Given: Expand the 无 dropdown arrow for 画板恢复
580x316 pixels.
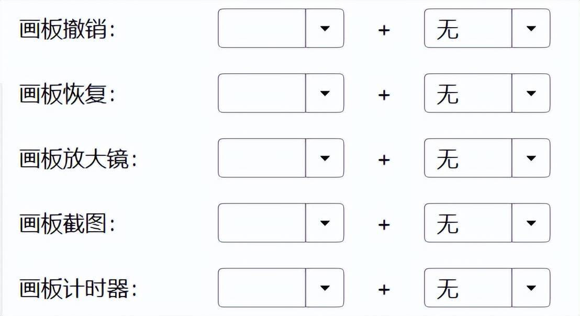Looking at the screenshot, I should pyautogui.click(x=531, y=93).
